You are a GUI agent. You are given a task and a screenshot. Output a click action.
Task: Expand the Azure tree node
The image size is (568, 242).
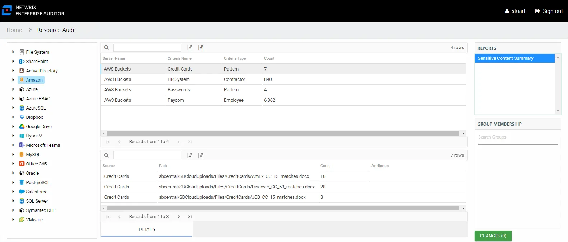coord(13,89)
